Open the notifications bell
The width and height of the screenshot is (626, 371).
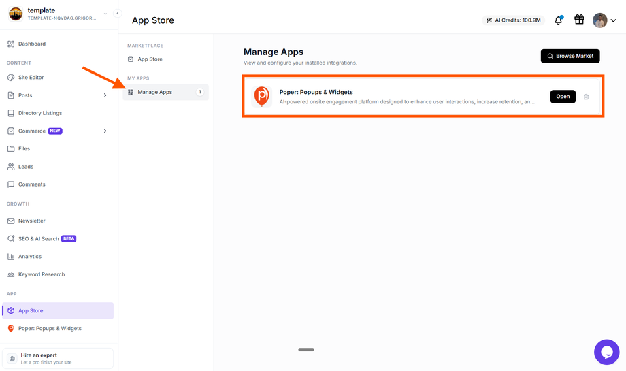[558, 20]
